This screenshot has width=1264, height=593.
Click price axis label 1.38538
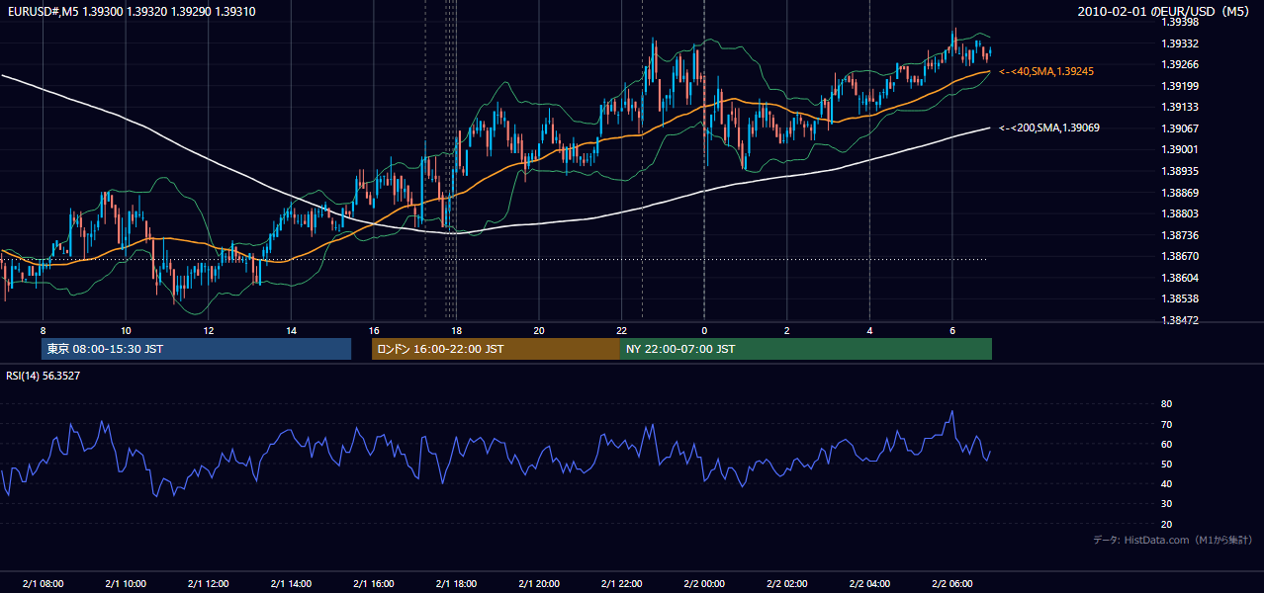pos(1180,298)
